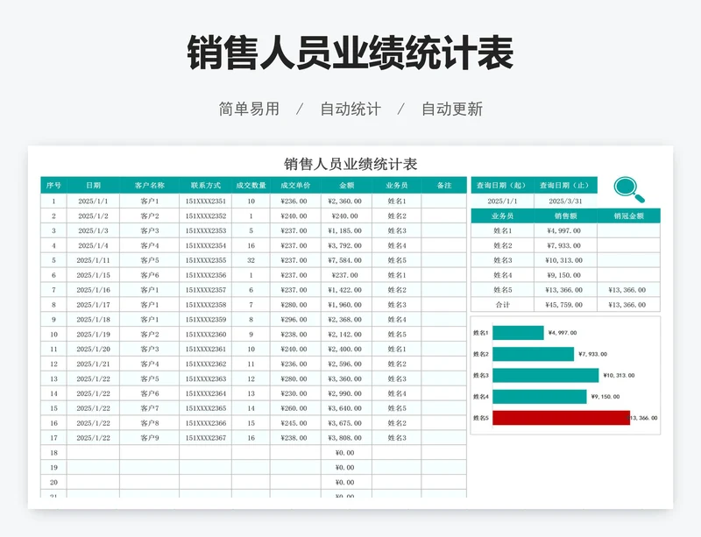Select the amount cell ¥3,792.00
The height and width of the screenshot is (537, 701).
tap(346, 245)
